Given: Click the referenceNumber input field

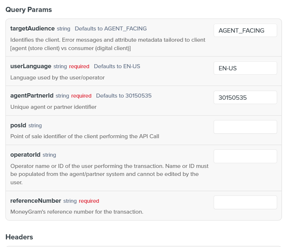Looking at the screenshot, I should click(x=245, y=202).
